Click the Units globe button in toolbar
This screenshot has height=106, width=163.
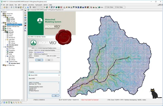(x=101, y=7)
